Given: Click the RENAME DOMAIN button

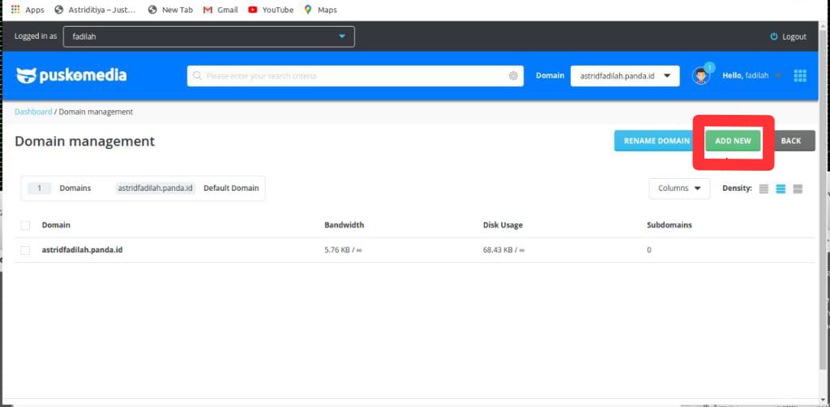Looking at the screenshot, I should click(656, 141).
